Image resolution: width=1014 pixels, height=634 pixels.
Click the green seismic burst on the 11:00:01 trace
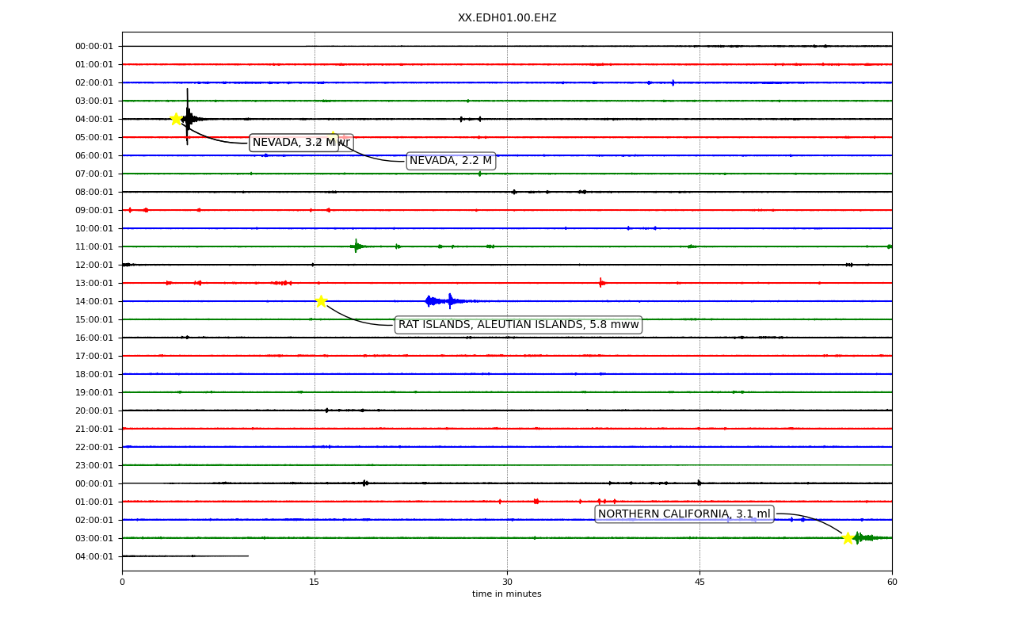357,246
